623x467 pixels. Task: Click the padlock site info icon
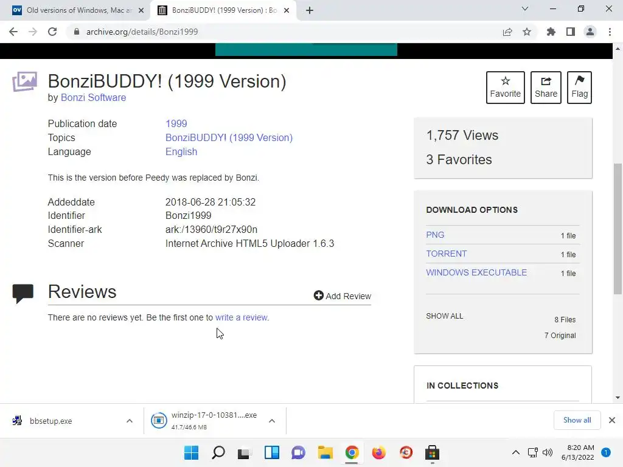point(77,32)
